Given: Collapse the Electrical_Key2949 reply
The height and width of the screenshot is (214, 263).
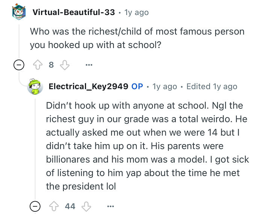Looking at the screenshot, I should [x=35, y=206].
